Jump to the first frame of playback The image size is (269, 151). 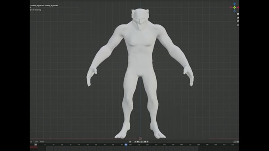(x=135, y=142)
